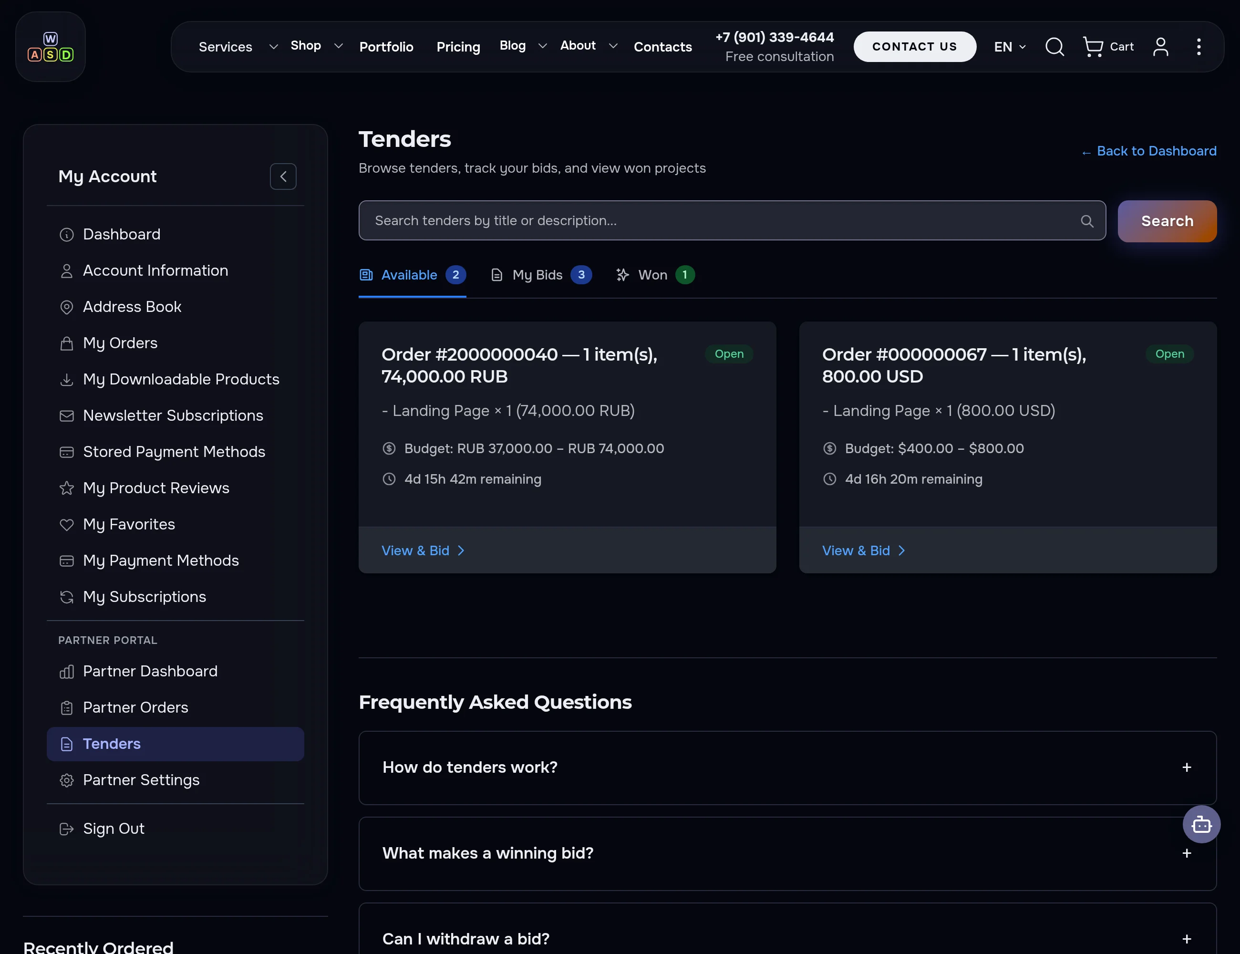Expand the 'How do tenders work?' question

pyautogui.click(x=787, y=767)
